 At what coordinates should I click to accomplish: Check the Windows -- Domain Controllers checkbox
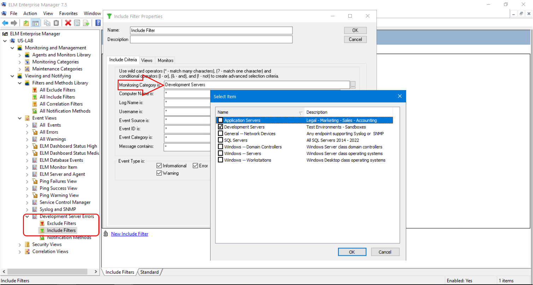click(x=220, y=147)
